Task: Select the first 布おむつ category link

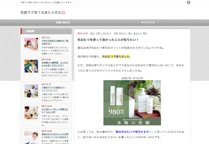Action: pos(107,33)
